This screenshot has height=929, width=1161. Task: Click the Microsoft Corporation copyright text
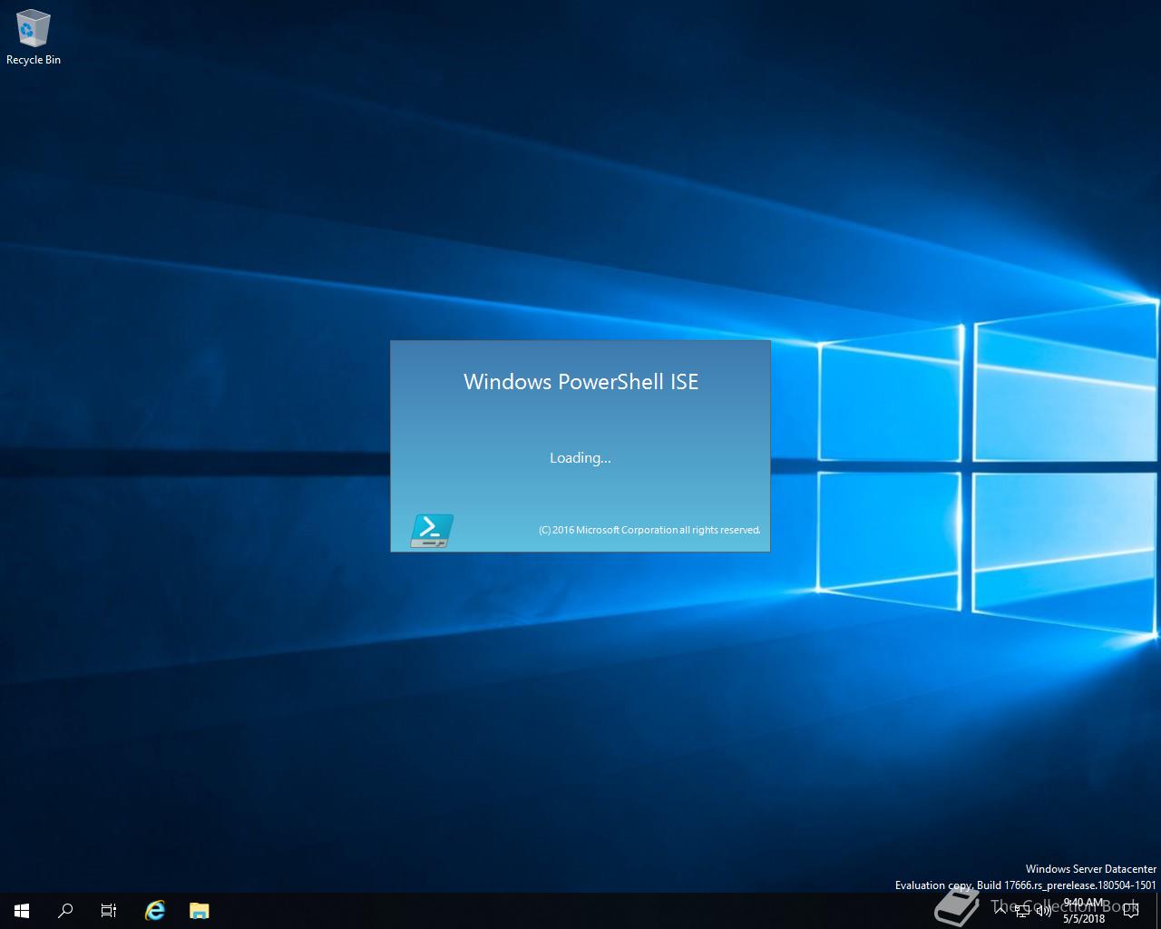pyautogui.click(x=649, y=530)
